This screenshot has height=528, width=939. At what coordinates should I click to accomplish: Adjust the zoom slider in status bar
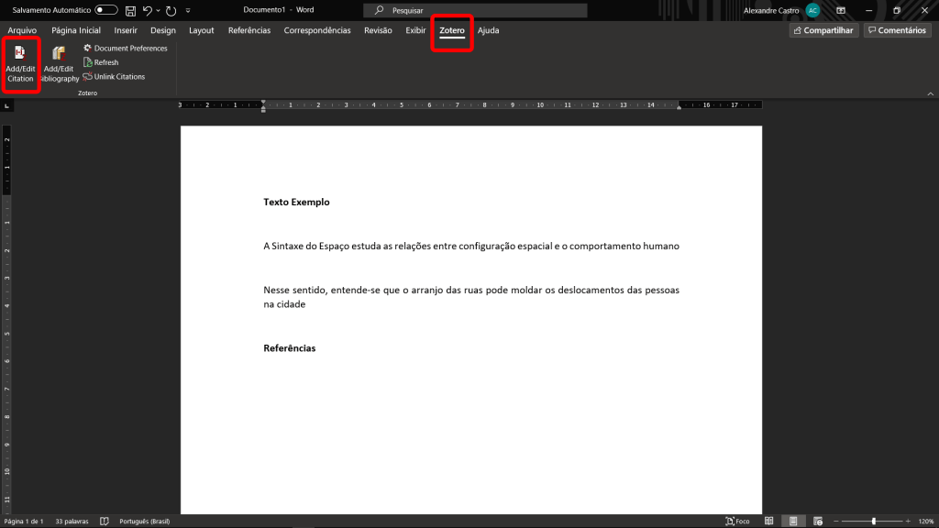pos(873,521)
